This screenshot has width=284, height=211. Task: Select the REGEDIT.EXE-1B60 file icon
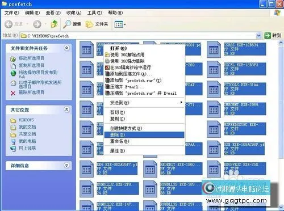coord(150,169)
